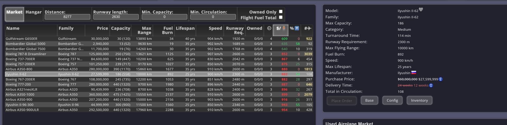Sort table by Owned column

(255, 30)
